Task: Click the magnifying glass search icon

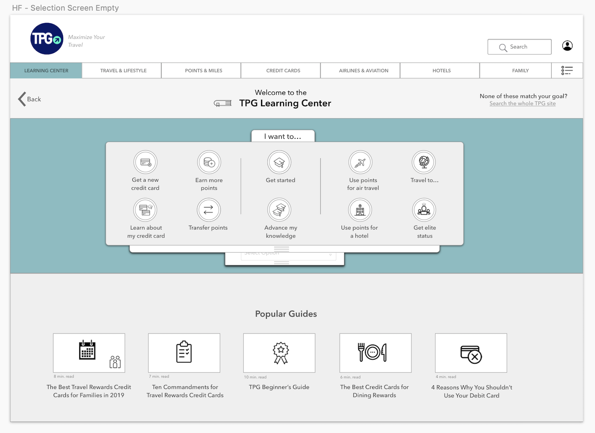Action: pos(503,48)
